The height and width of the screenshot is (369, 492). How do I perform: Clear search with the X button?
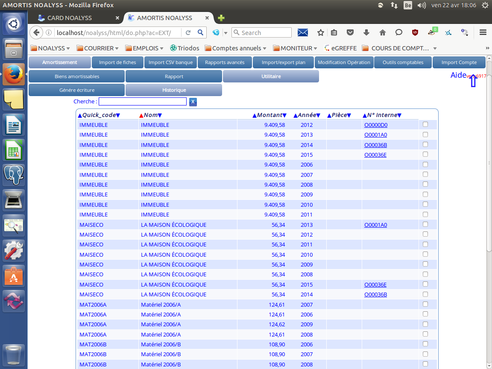(193, 102)
